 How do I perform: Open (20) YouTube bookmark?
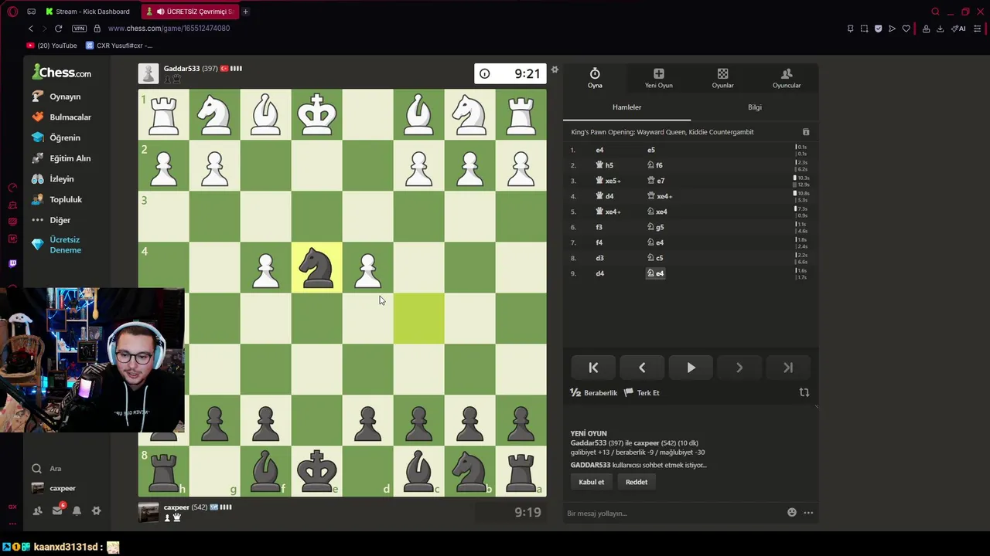click(x=52, y=46)
